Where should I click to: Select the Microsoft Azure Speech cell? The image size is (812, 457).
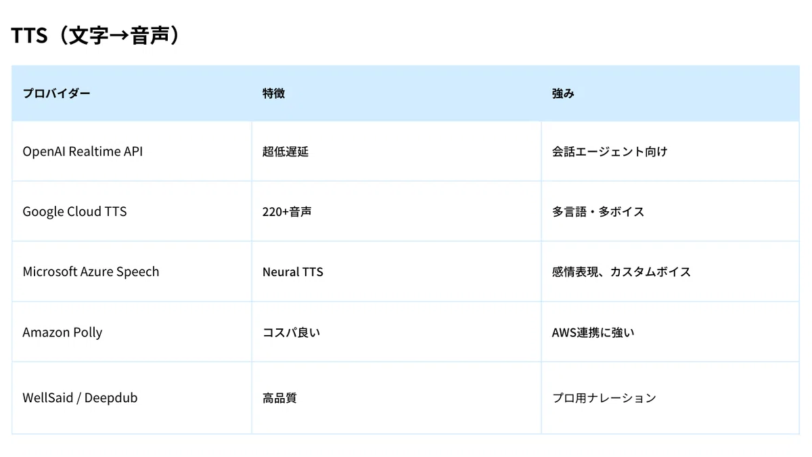point(132,271)
